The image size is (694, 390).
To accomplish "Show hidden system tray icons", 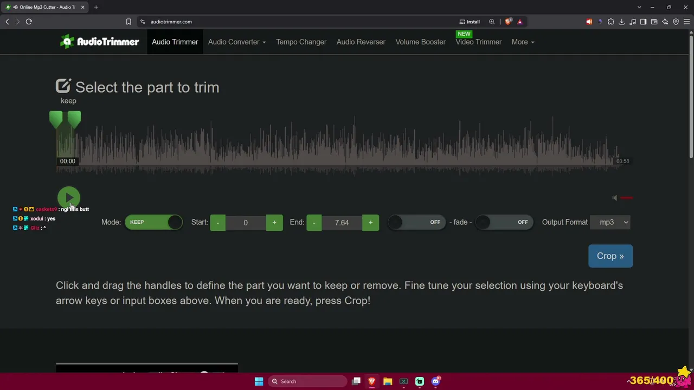I will (x=630, y=381).
